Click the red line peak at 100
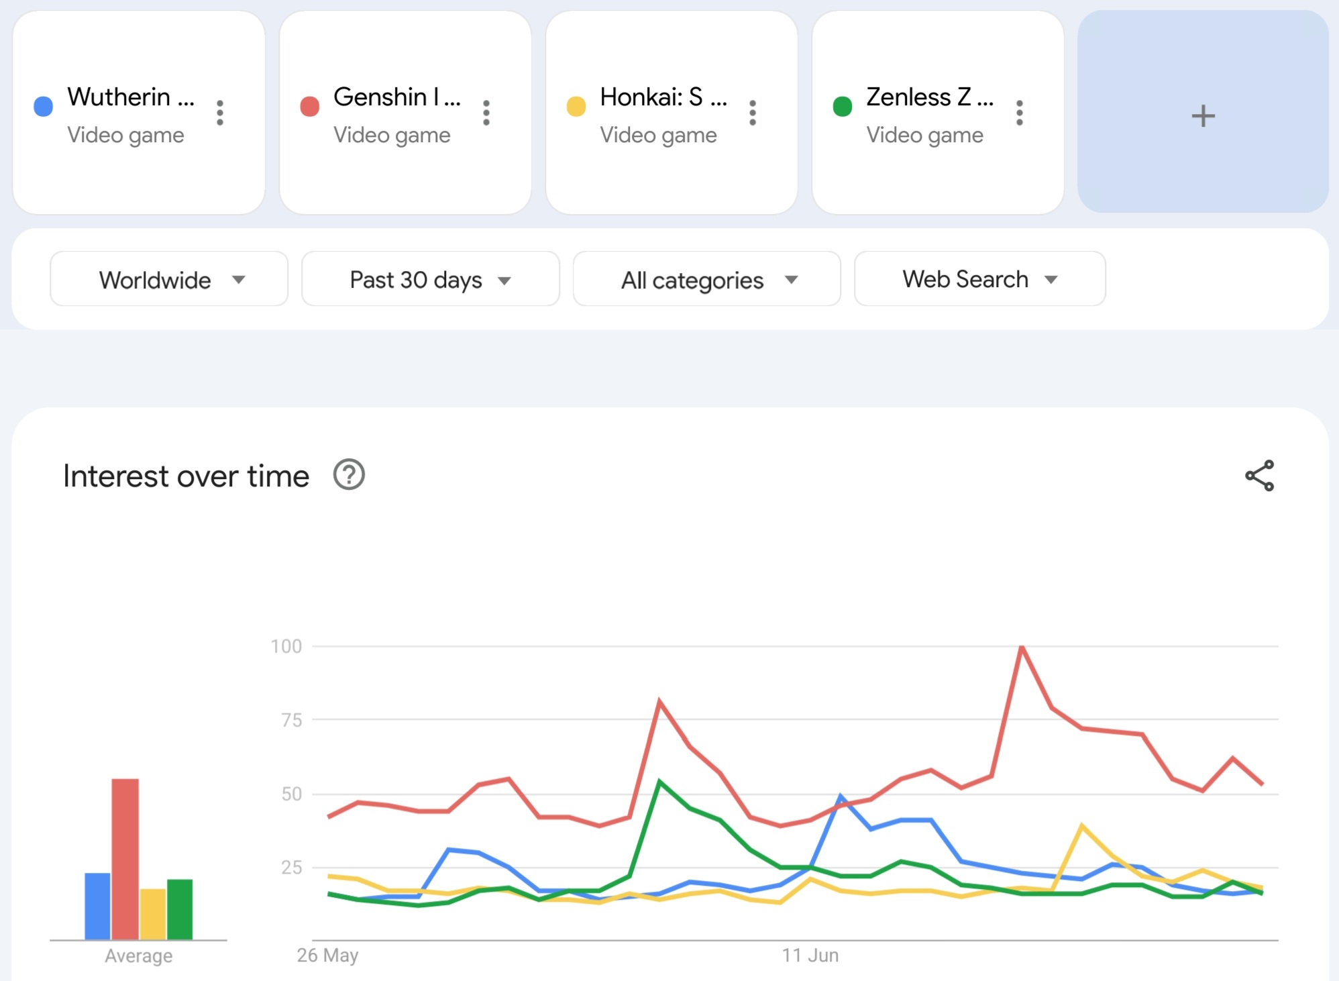 click(1021, 648)
